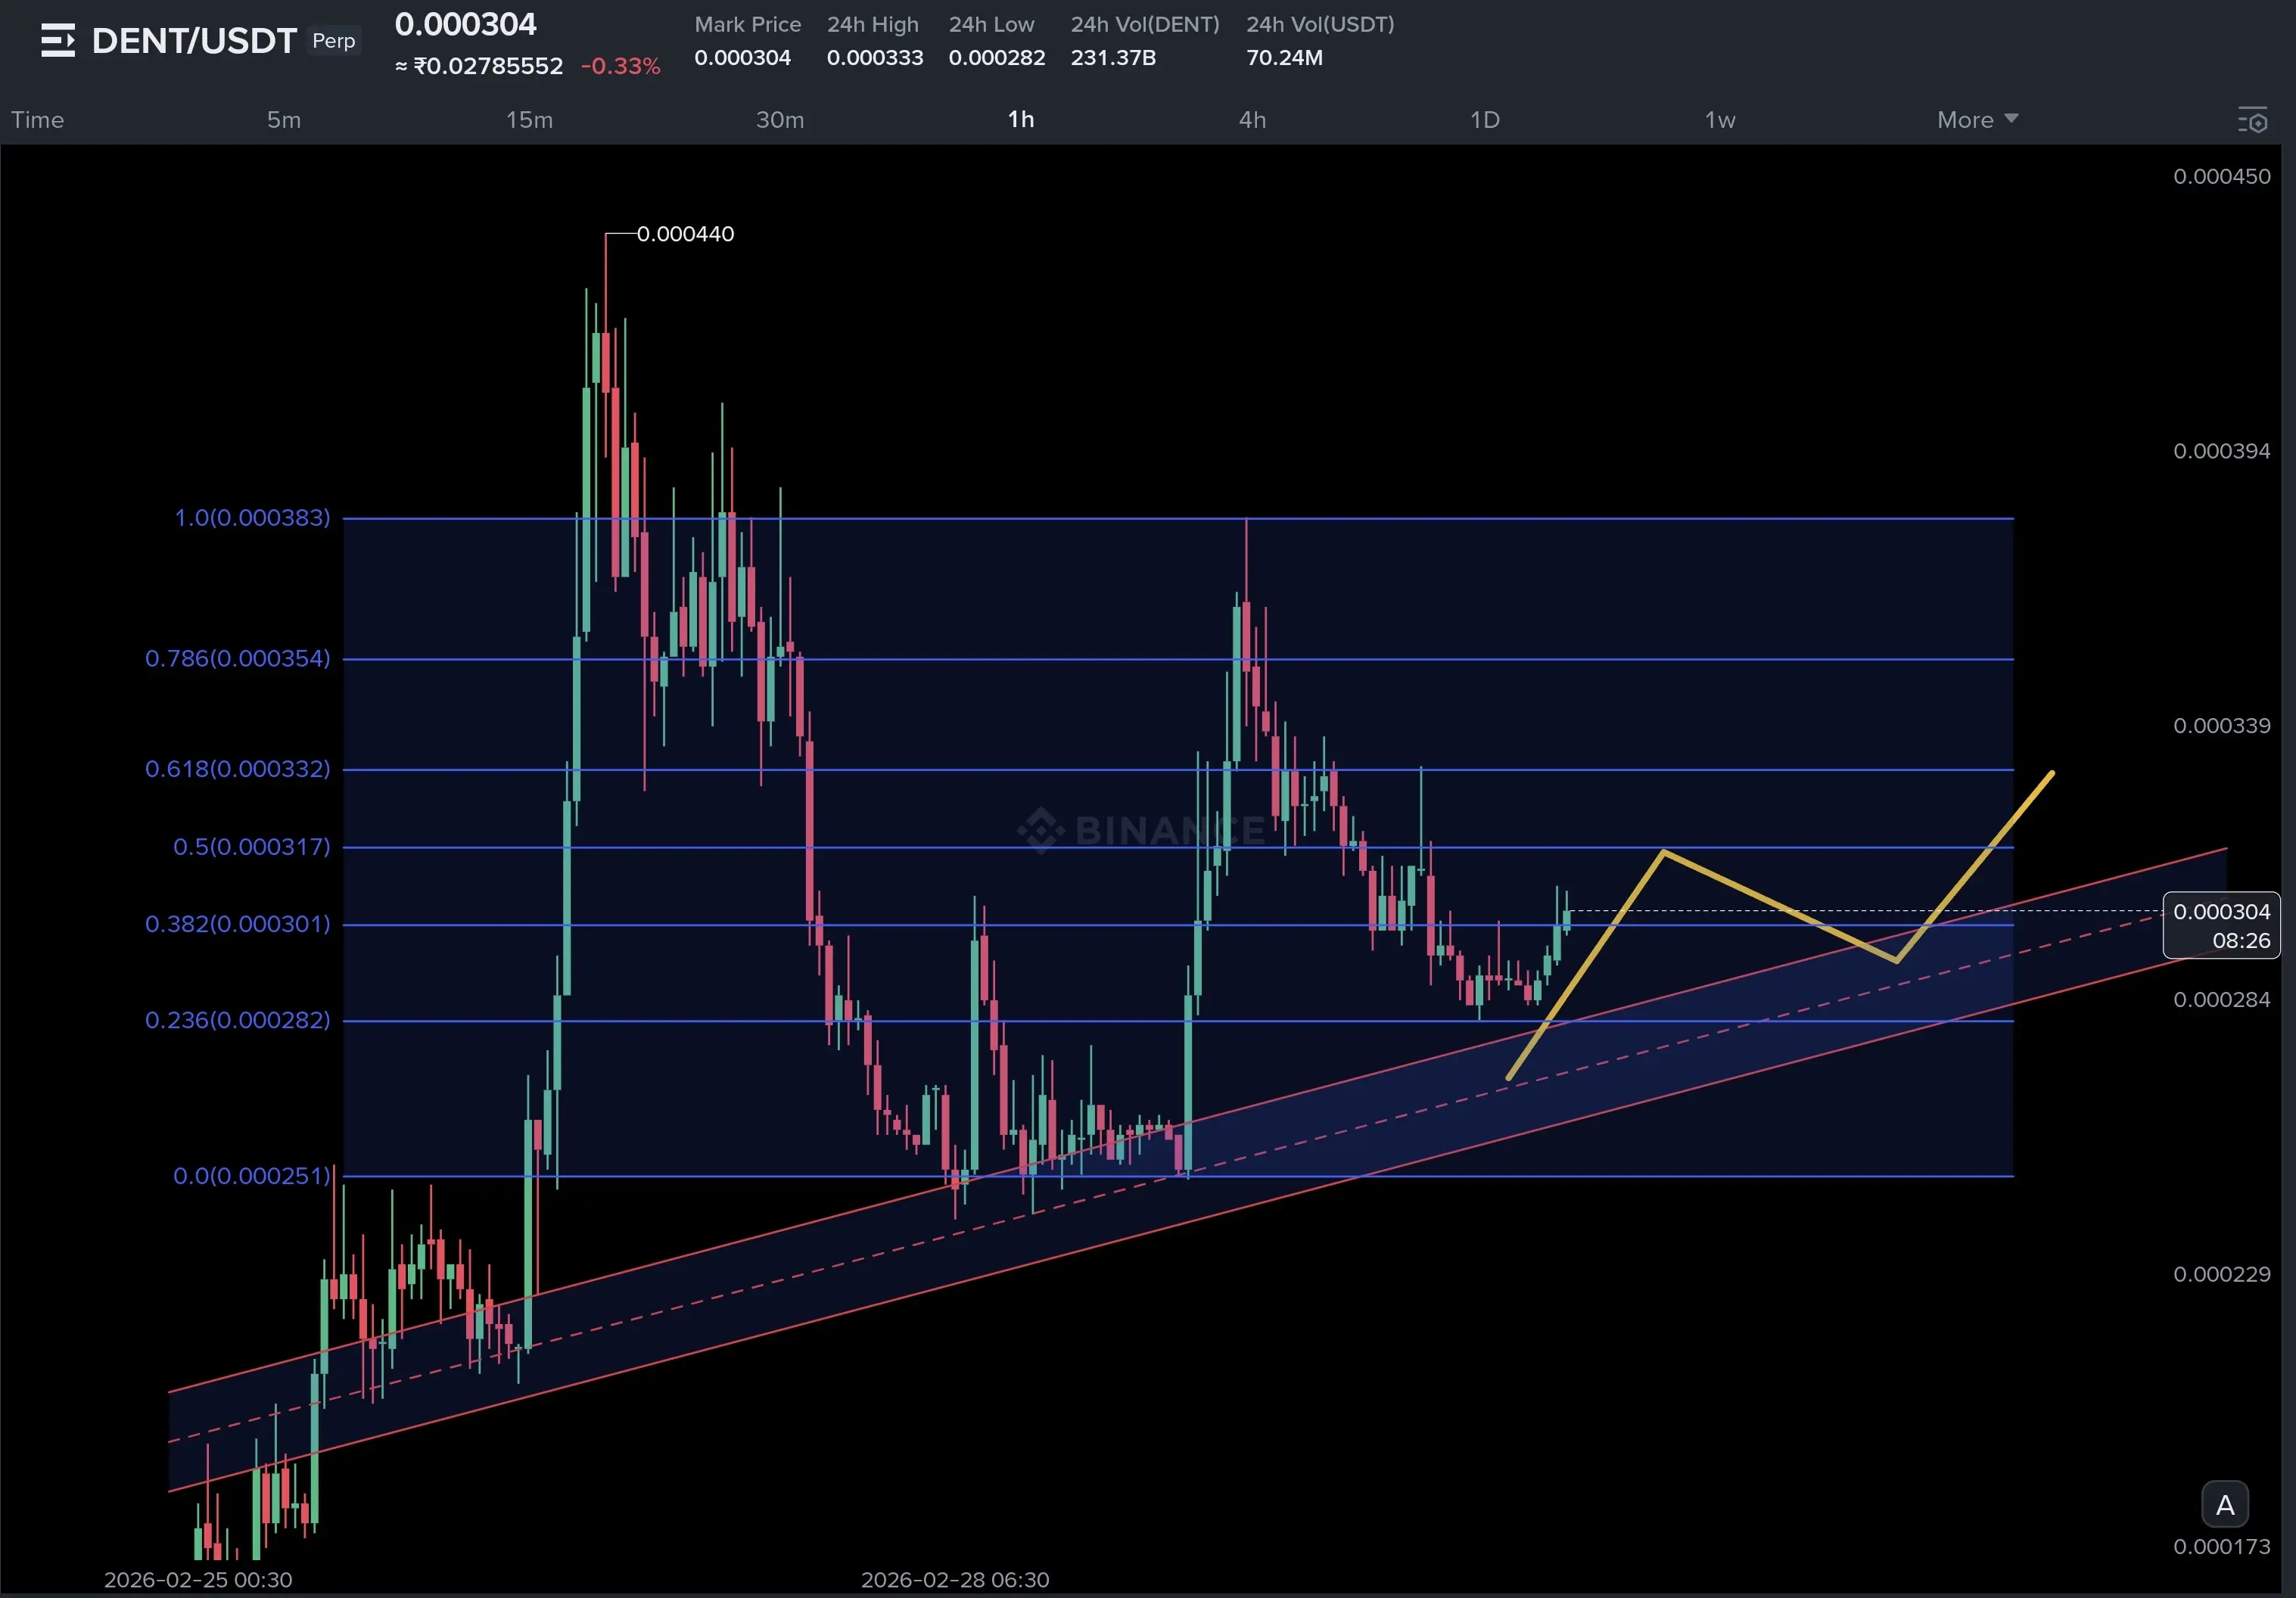Select the 1h timeframe tab
The width and height of the screenshot is (2296, 1598).
(1020, 120)
